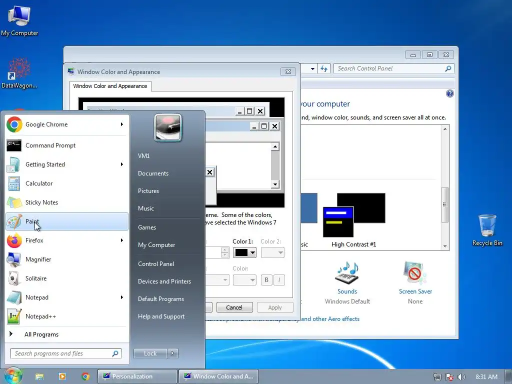The width and height of the screenshot is (512, 384).
Task: Open Control Panel from Start menu
Action: pos(156,264)
